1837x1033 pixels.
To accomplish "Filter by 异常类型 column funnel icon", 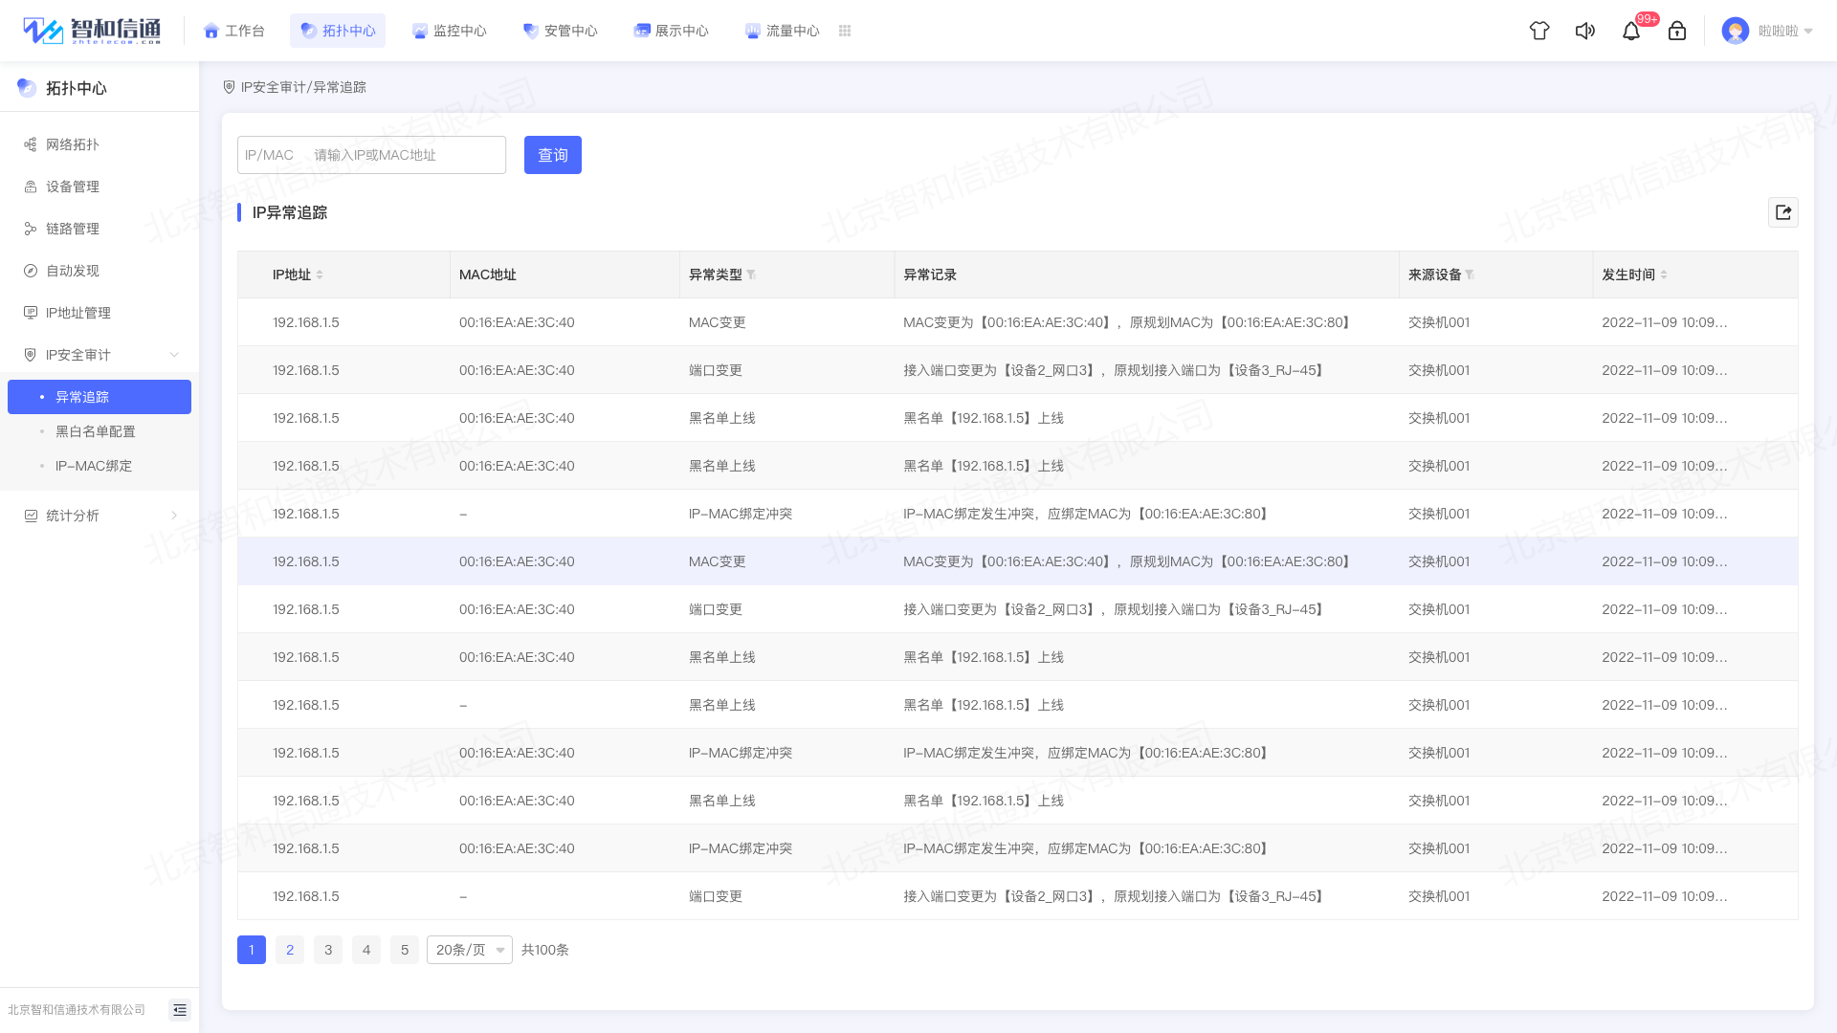I will [x=751, y=275].
